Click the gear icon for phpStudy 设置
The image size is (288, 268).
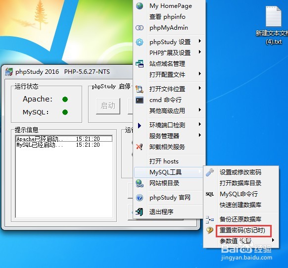point(140,42)
